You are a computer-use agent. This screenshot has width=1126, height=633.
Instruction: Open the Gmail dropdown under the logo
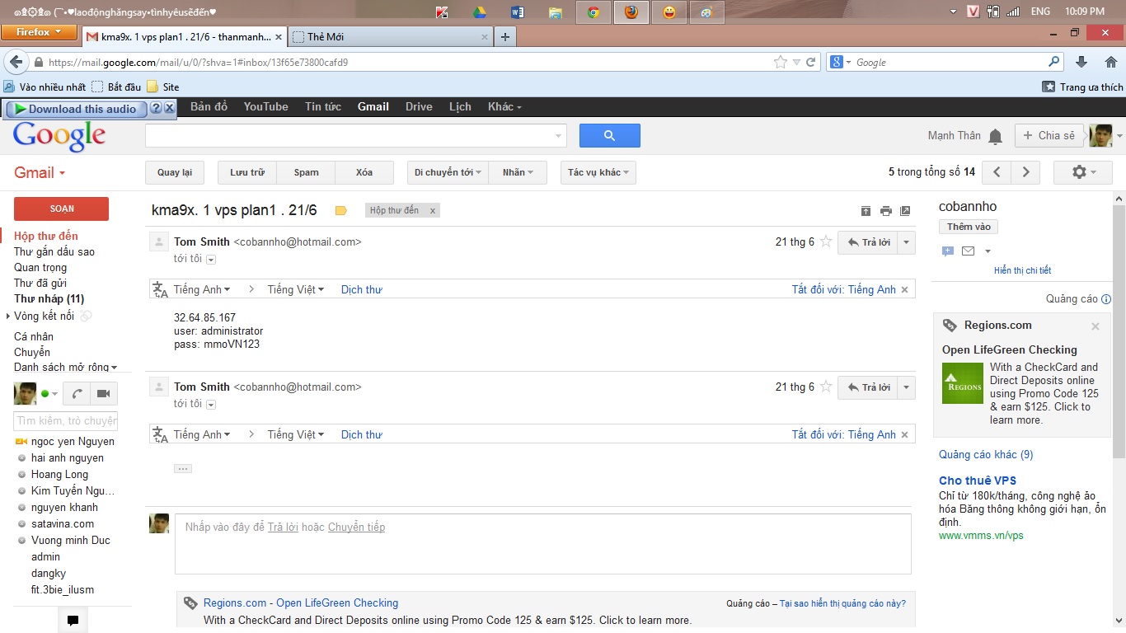40,172
